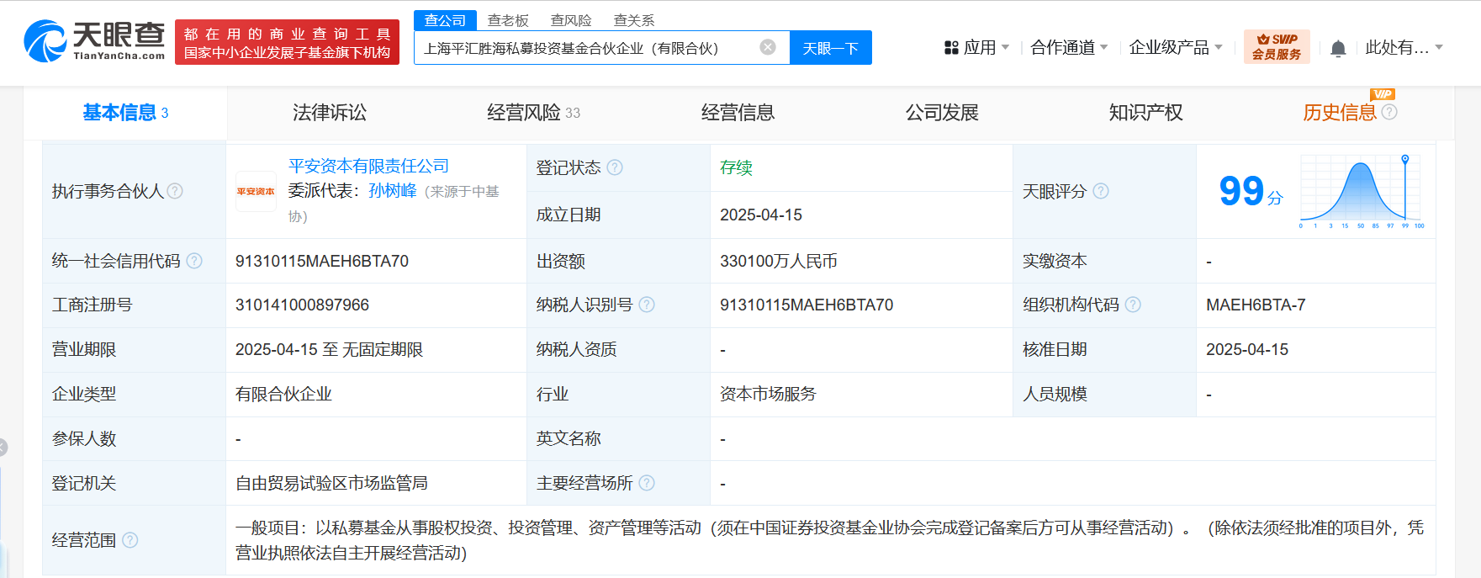Open the 经营风险 tab
This screenshot has width=1481, height=578.
533,112
